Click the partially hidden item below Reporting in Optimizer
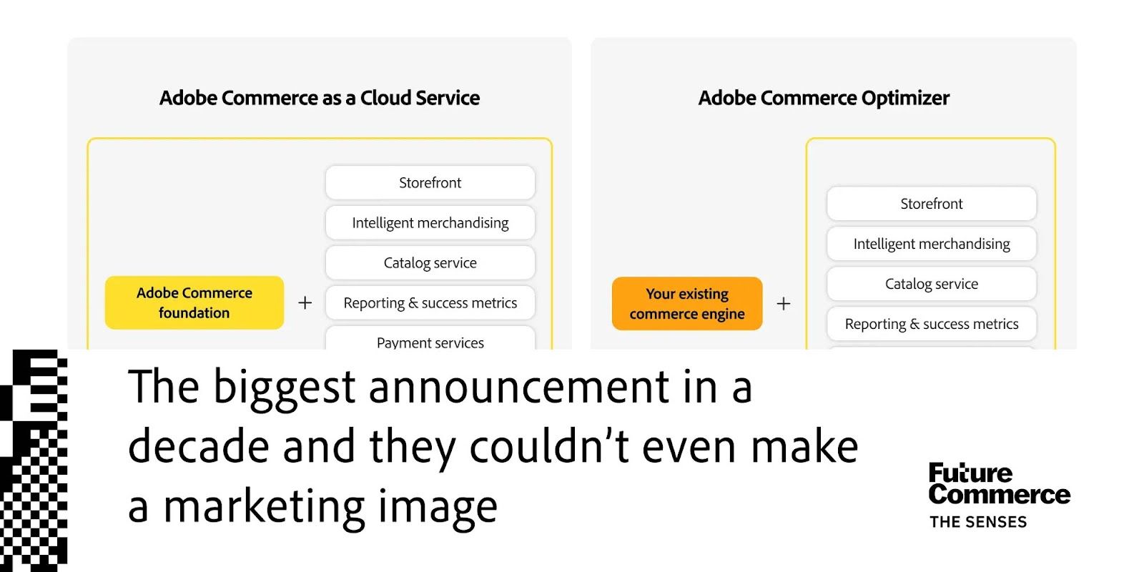1144x572 pixels. coord(932,348)
